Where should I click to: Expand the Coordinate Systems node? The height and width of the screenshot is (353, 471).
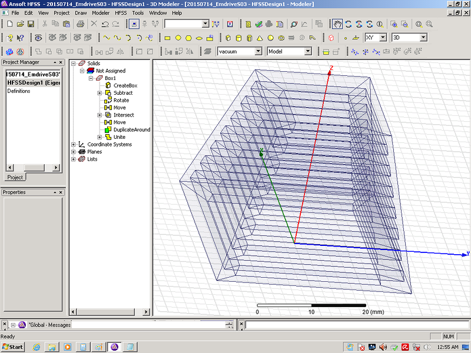point(74,145)
